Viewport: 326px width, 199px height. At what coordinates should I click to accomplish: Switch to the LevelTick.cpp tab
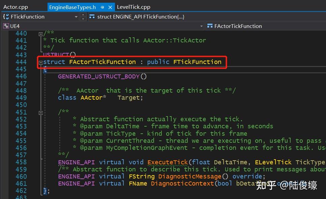tap(133, 7)
